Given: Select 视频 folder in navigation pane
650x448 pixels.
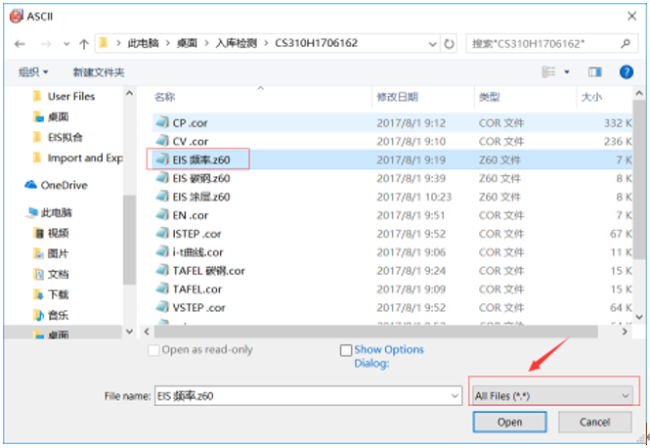Looking at the screenshot, I should (x=52, y=233).
